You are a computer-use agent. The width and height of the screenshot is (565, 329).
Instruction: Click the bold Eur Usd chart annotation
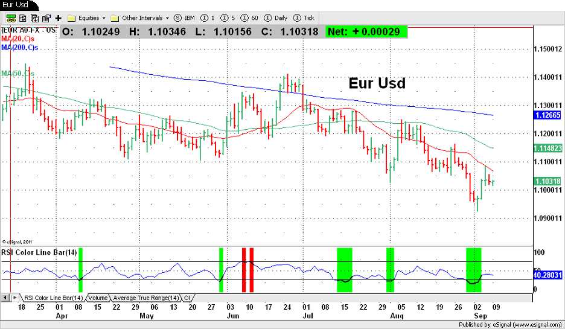(x=377, y=83)
